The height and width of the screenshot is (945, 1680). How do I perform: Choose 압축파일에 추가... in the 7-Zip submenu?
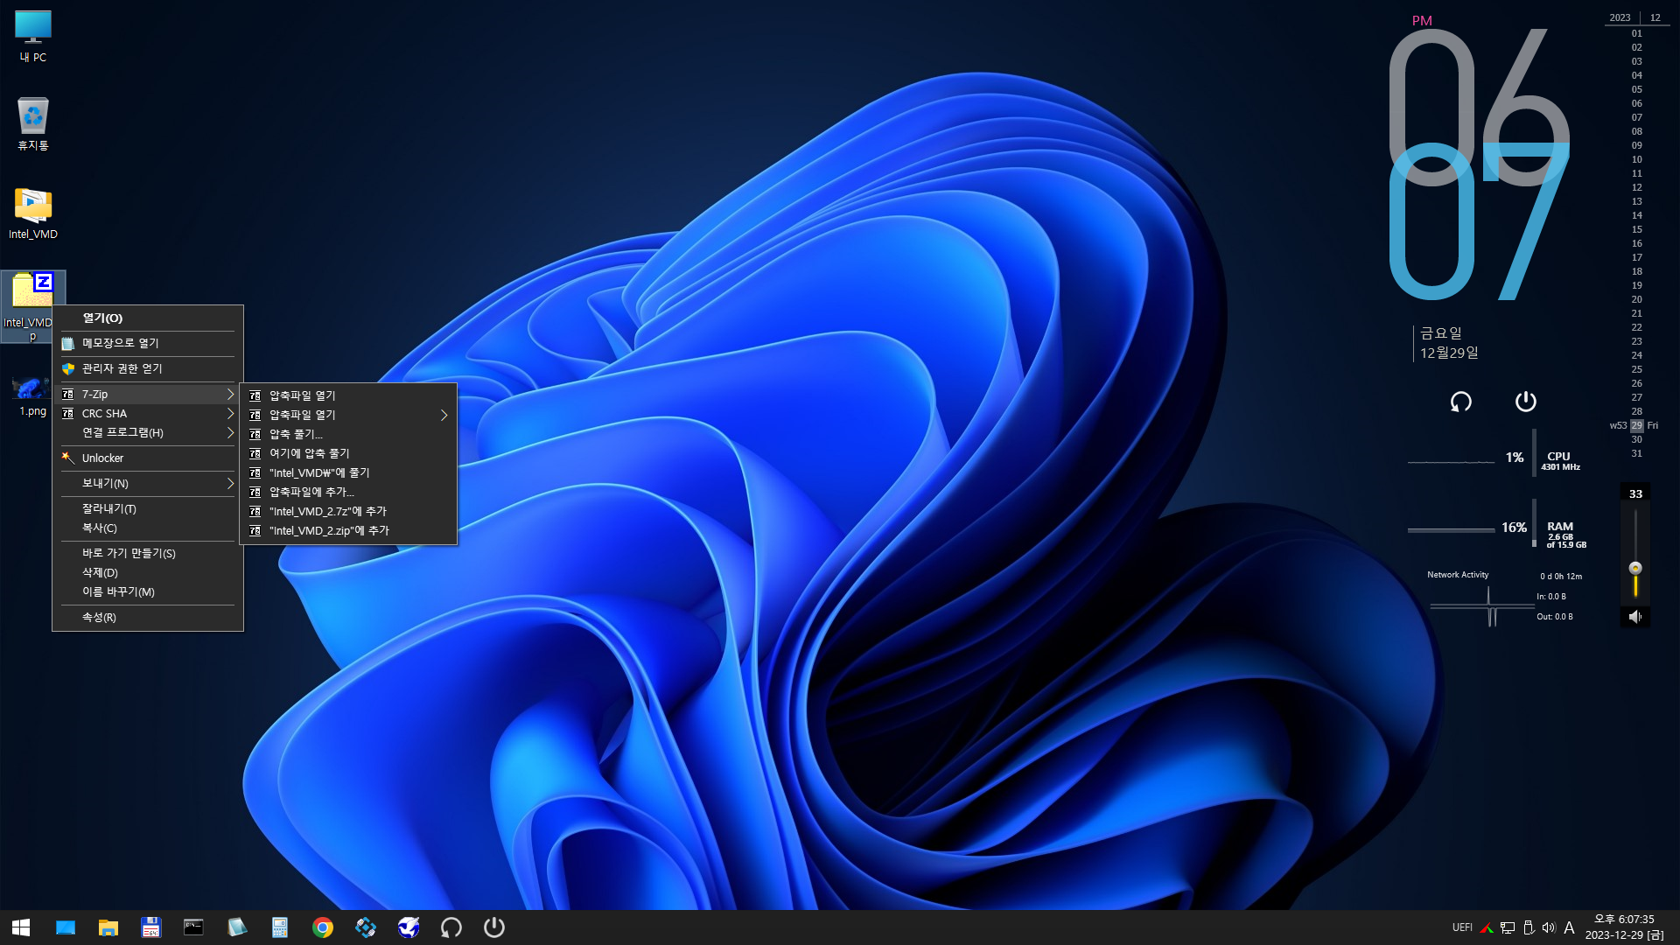tap(348, 492)
